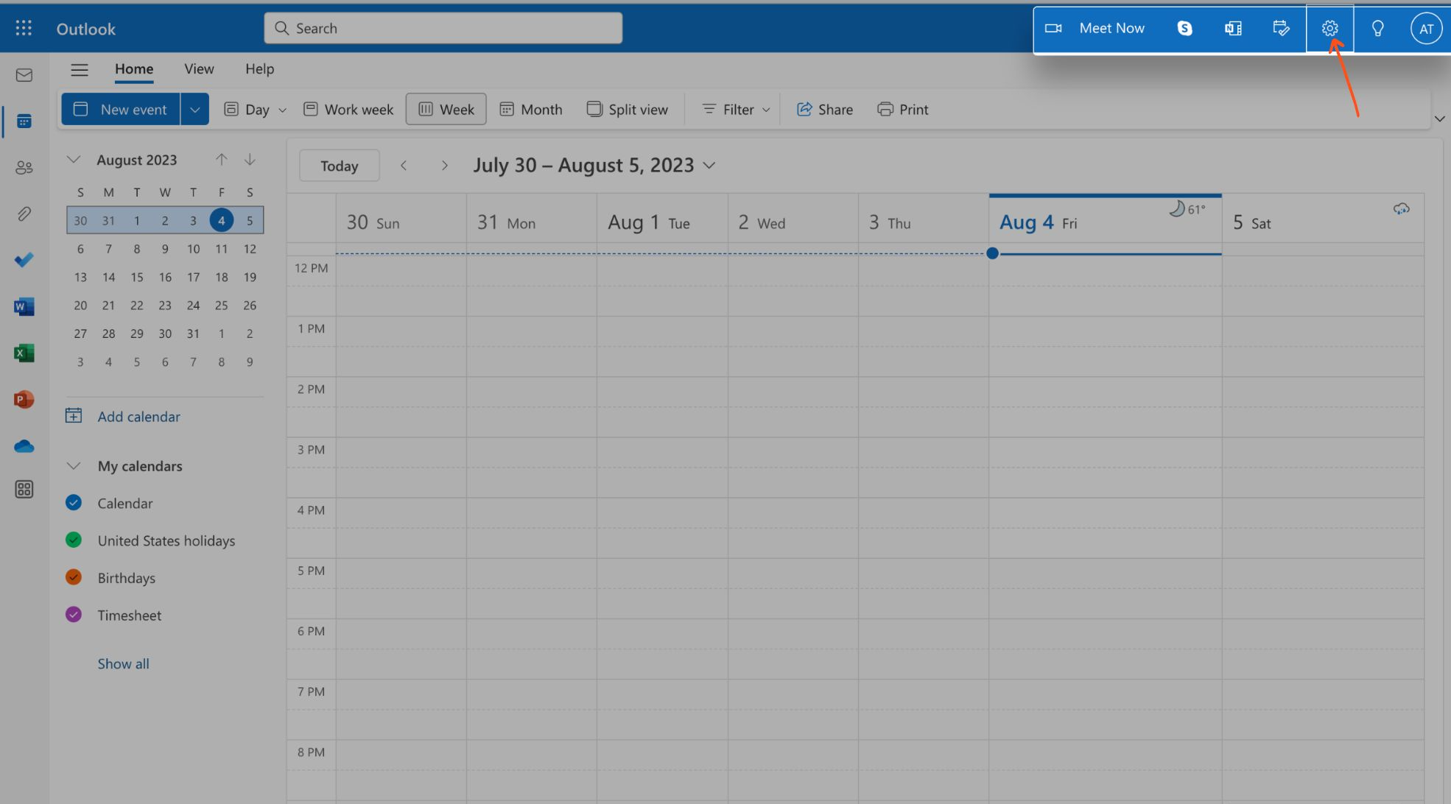Toggle United States holidays calendar
Image resolution: width=1451 pixels, height=804 pixels.
(74, 540)
